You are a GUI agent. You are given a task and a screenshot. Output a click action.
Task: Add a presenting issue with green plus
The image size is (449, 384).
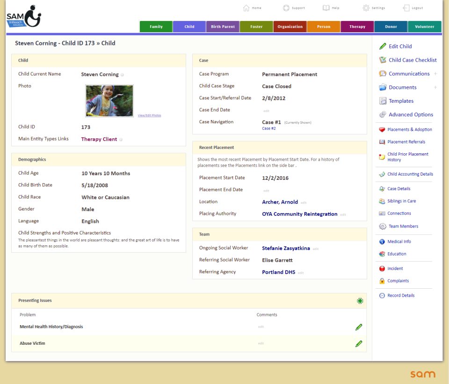[360, 301]
